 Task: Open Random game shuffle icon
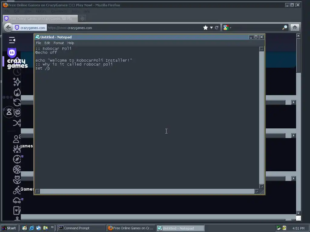17,123
